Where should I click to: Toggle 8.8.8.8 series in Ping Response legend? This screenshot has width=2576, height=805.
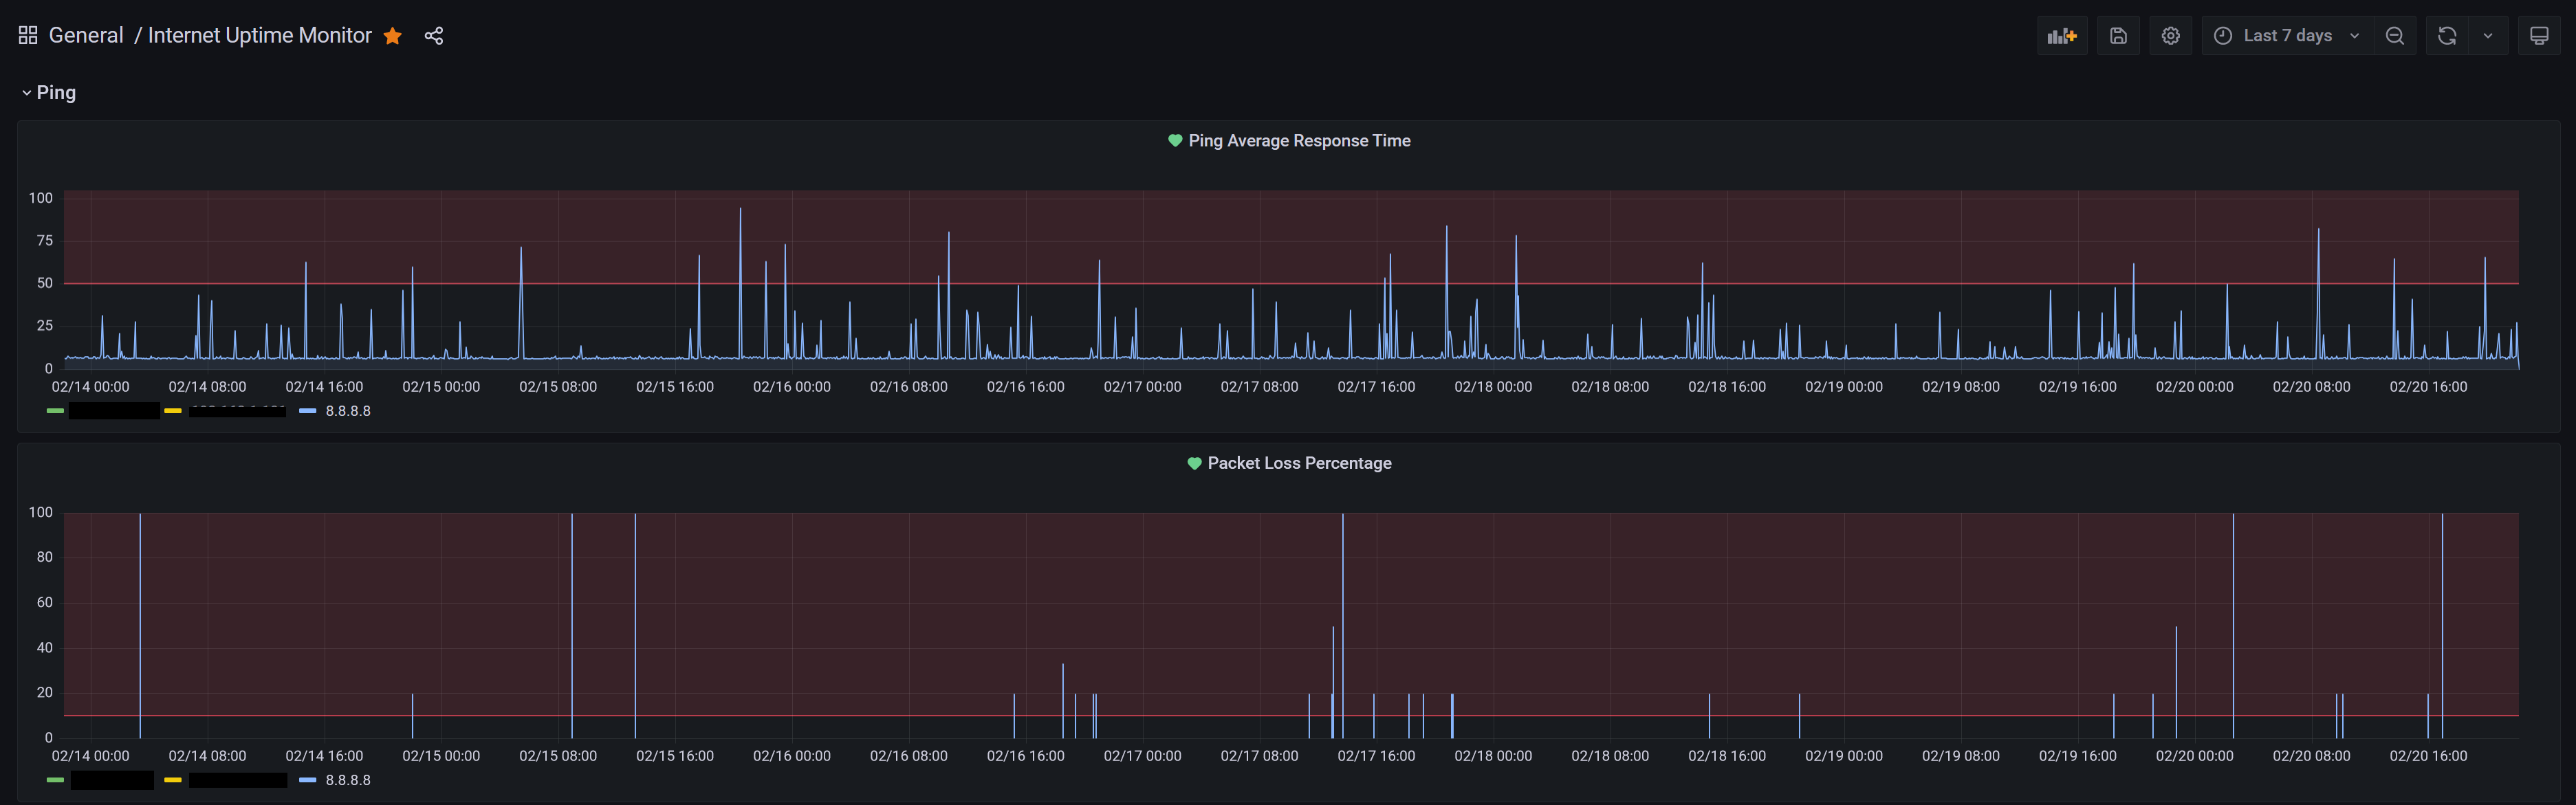347,411
